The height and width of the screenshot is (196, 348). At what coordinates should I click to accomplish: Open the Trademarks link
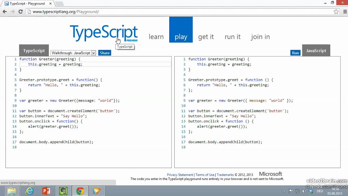coord(225,175)
